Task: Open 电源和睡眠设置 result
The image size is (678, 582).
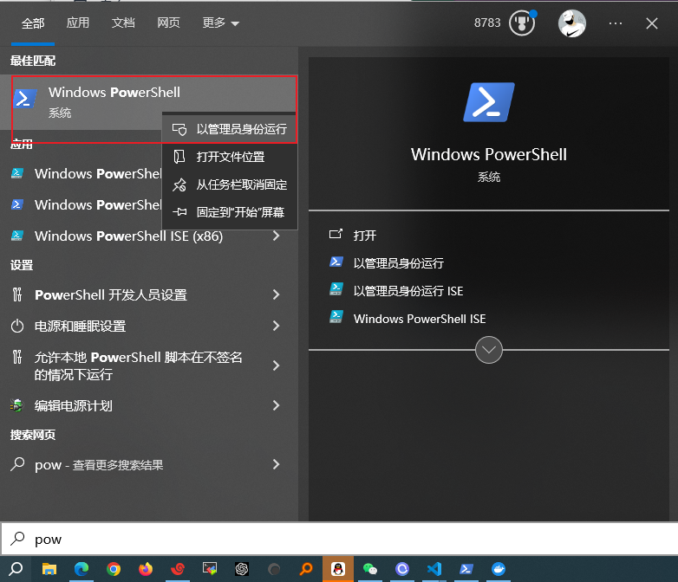Action: [x=81, y=326]
